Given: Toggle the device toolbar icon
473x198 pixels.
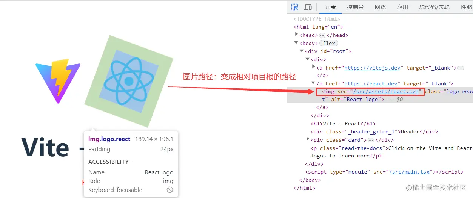Looking at the screenshot, I should click(308, 7).
